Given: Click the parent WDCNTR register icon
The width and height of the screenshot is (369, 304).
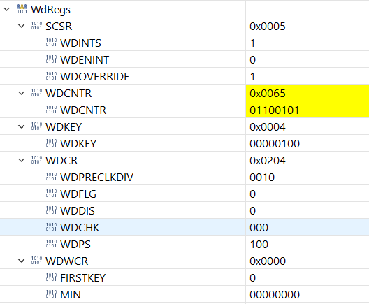Looking at the screenshot, I should [x=36, y=93].
